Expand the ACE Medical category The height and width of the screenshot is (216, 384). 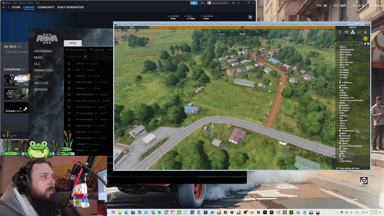[x=337, y=72]
